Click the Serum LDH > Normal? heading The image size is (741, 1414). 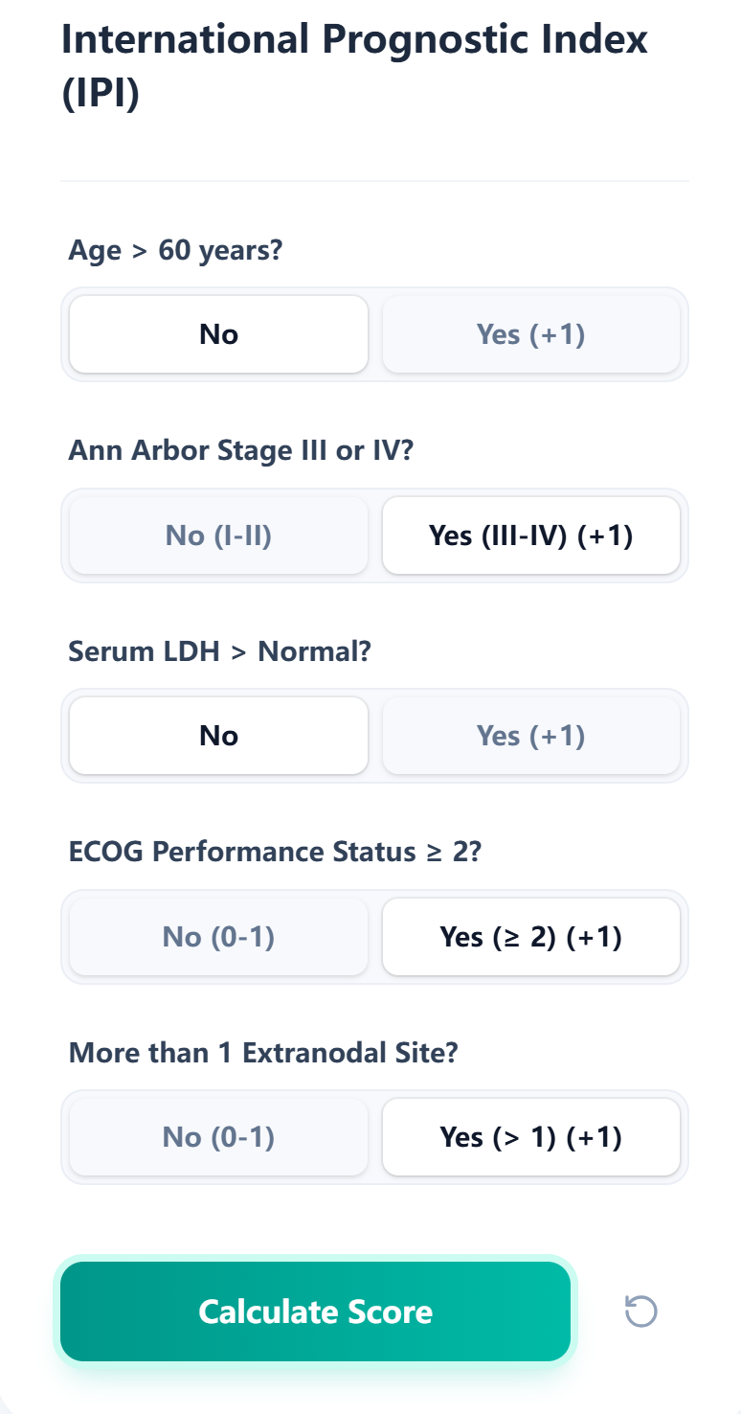(x=220, y=651)
